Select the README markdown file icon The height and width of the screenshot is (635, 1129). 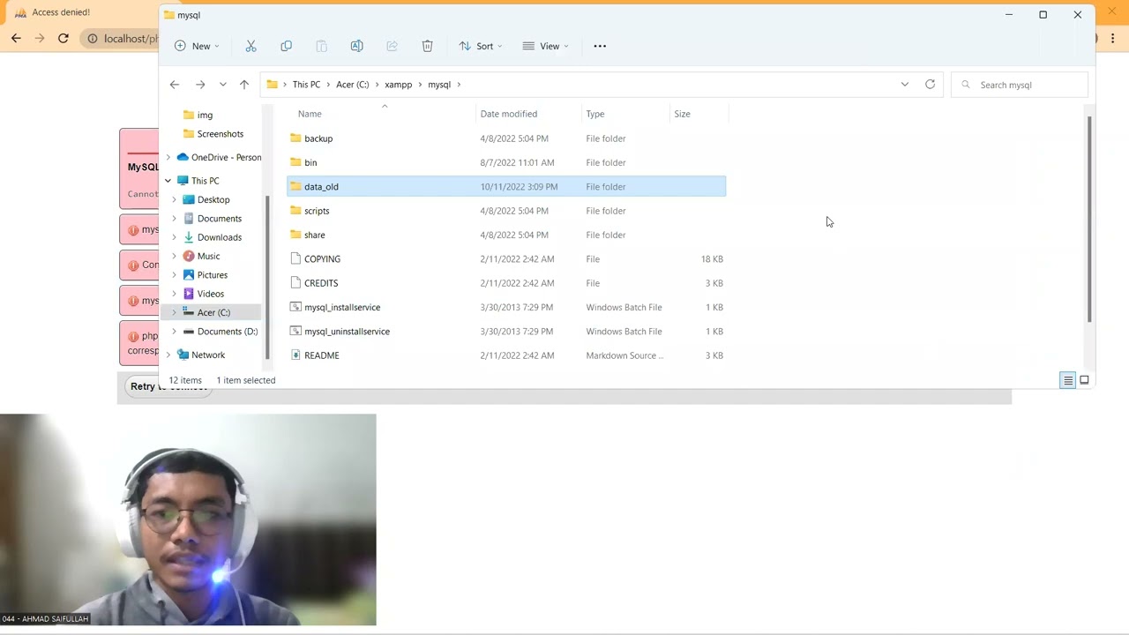(295, 355)
